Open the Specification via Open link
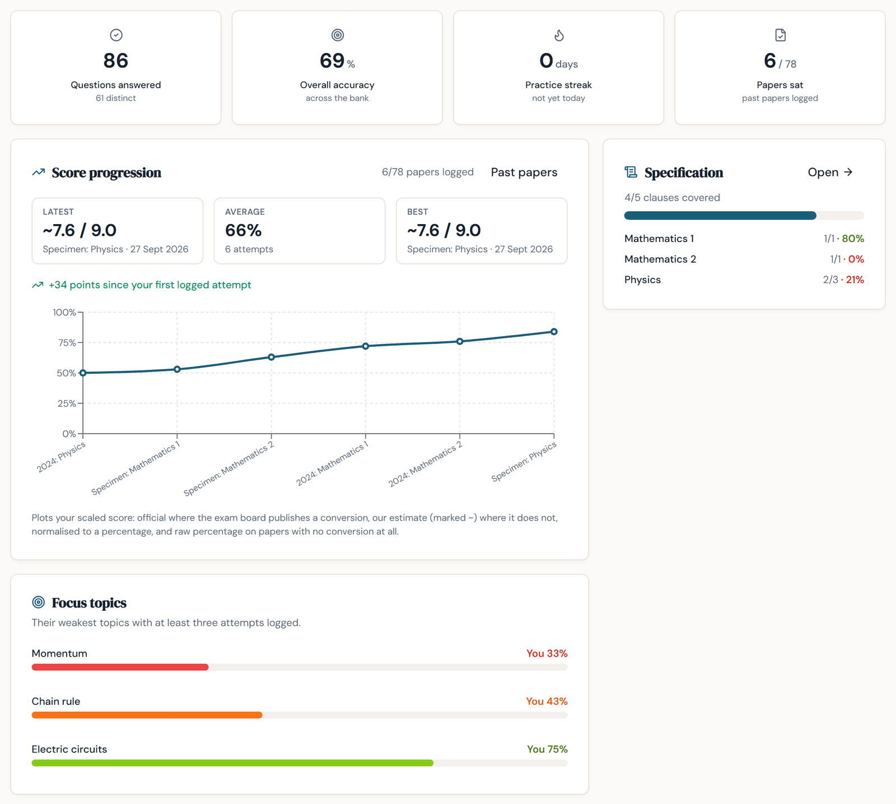This screenshot has height=804, width=896. pos(830,172)
